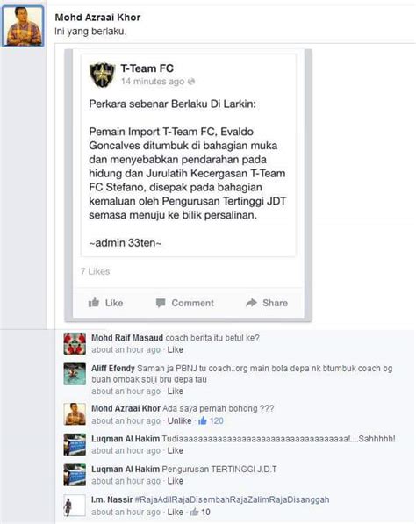Open the T-Team FC page name link
The width and height of the screenshot is (416, 524).
(x=147, y=68)
